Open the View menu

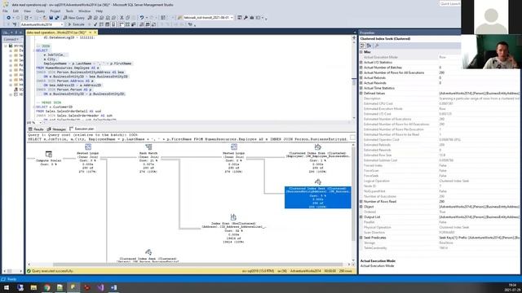tap(27, 11)
